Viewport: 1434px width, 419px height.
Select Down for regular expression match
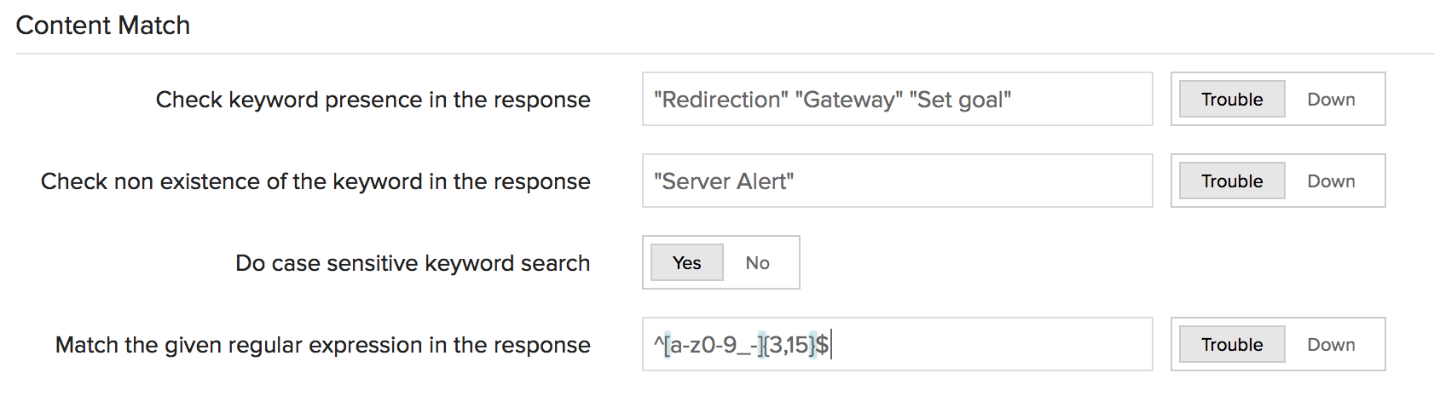pos(1331,345)
